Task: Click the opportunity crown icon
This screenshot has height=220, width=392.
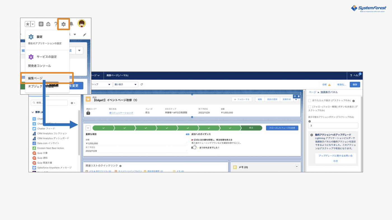Action: coord(88,99)
